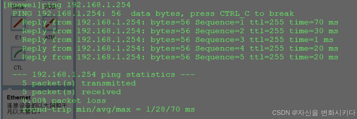The image size is (357, 119).
Task: Click the Chinese Ethernet description text
Action: [37, 108]
